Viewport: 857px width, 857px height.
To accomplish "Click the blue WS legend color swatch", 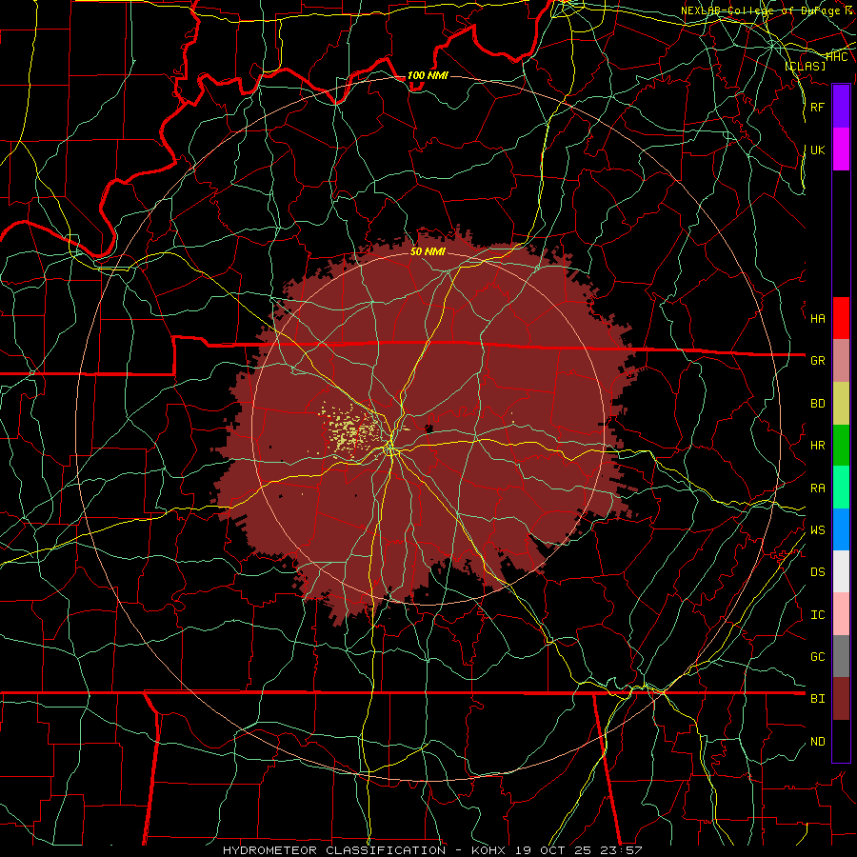I will click(x=841, y=529).
